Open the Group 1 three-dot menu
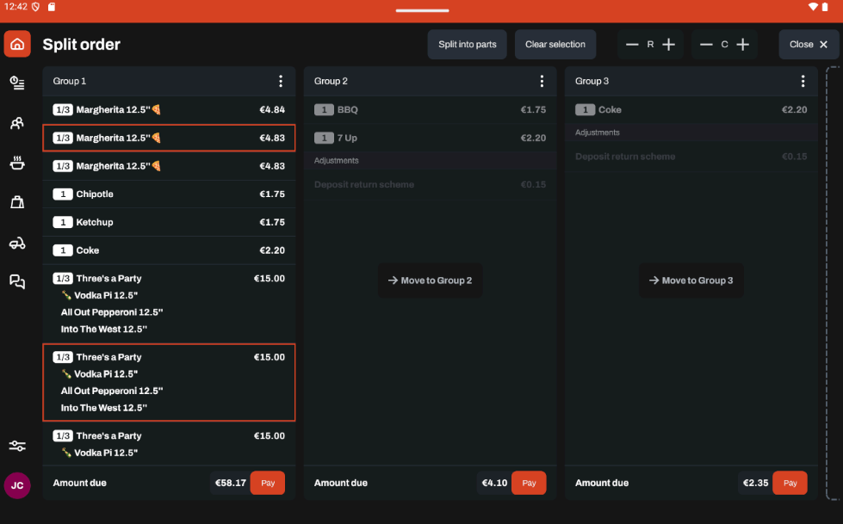This screenshot has height=524, width=843. (281, 81)
